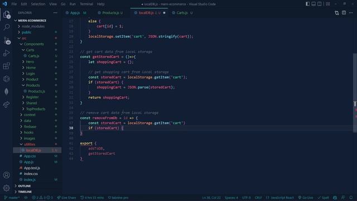Expand the node_modules folder
The width and height of the screenshot is (357, 201).
tap(37, 26)
